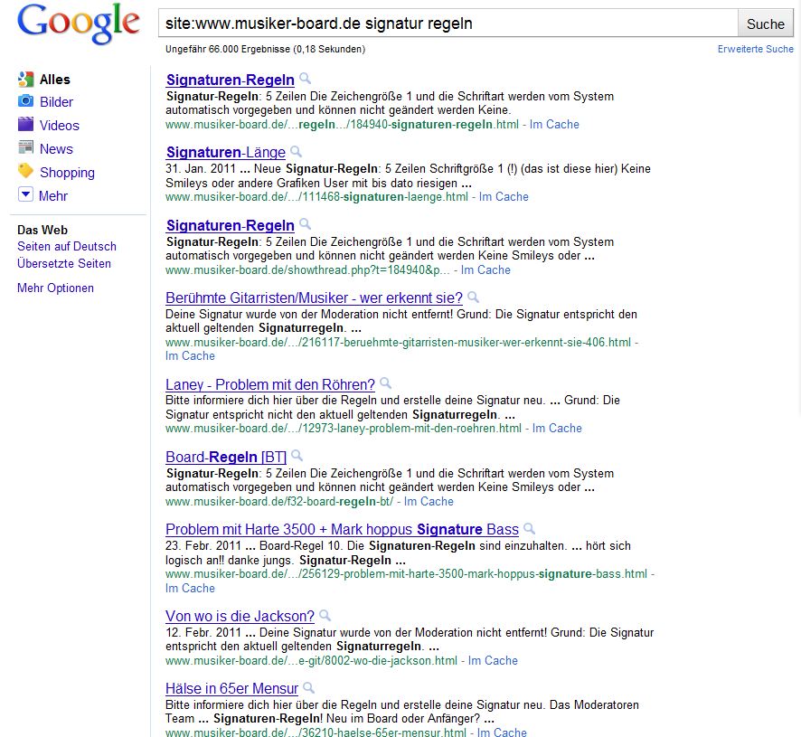Open the Mehr categories menu

click(53, 195)
